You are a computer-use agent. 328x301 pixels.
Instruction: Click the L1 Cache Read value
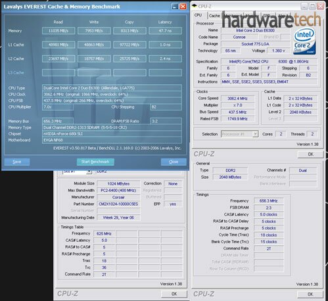59,45
